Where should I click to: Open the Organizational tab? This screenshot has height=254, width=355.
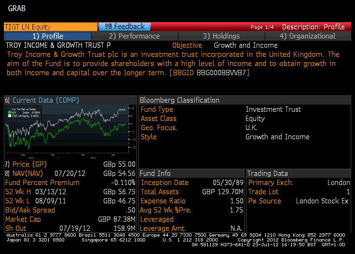tap(308, 36)
